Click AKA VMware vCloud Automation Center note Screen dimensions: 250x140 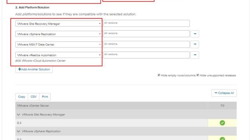40,61
